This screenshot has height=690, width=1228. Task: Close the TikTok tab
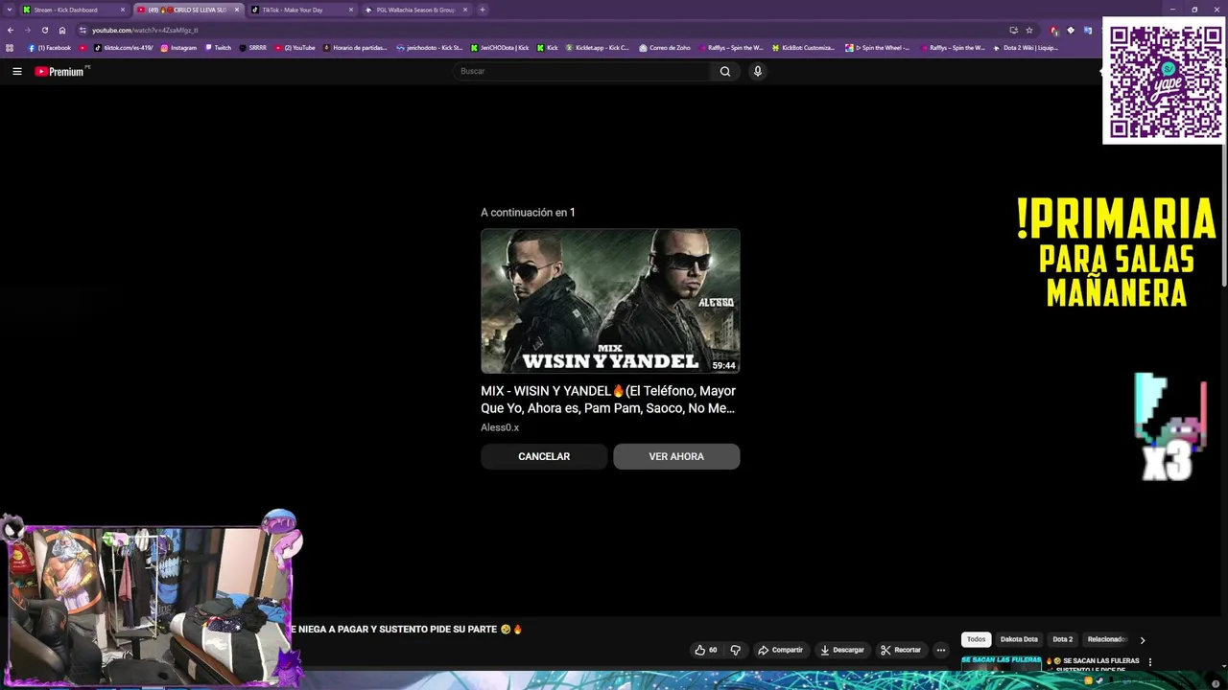point(351,10)
